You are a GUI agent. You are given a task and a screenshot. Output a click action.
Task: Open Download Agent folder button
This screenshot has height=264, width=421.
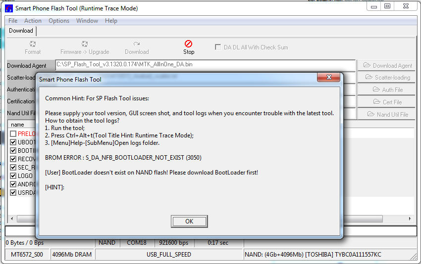(386, 65)
